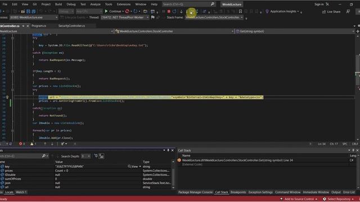Click the next issue down arrow
This screenshot has height=202, width=360.
[52, 144]
